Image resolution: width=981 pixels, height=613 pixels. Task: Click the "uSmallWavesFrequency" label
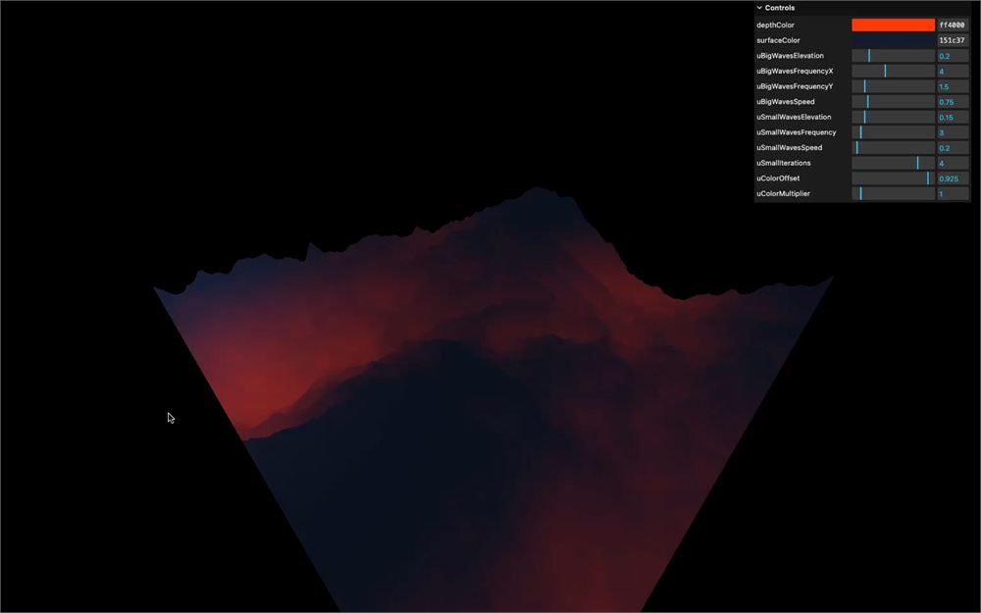[x=797, y=132]
